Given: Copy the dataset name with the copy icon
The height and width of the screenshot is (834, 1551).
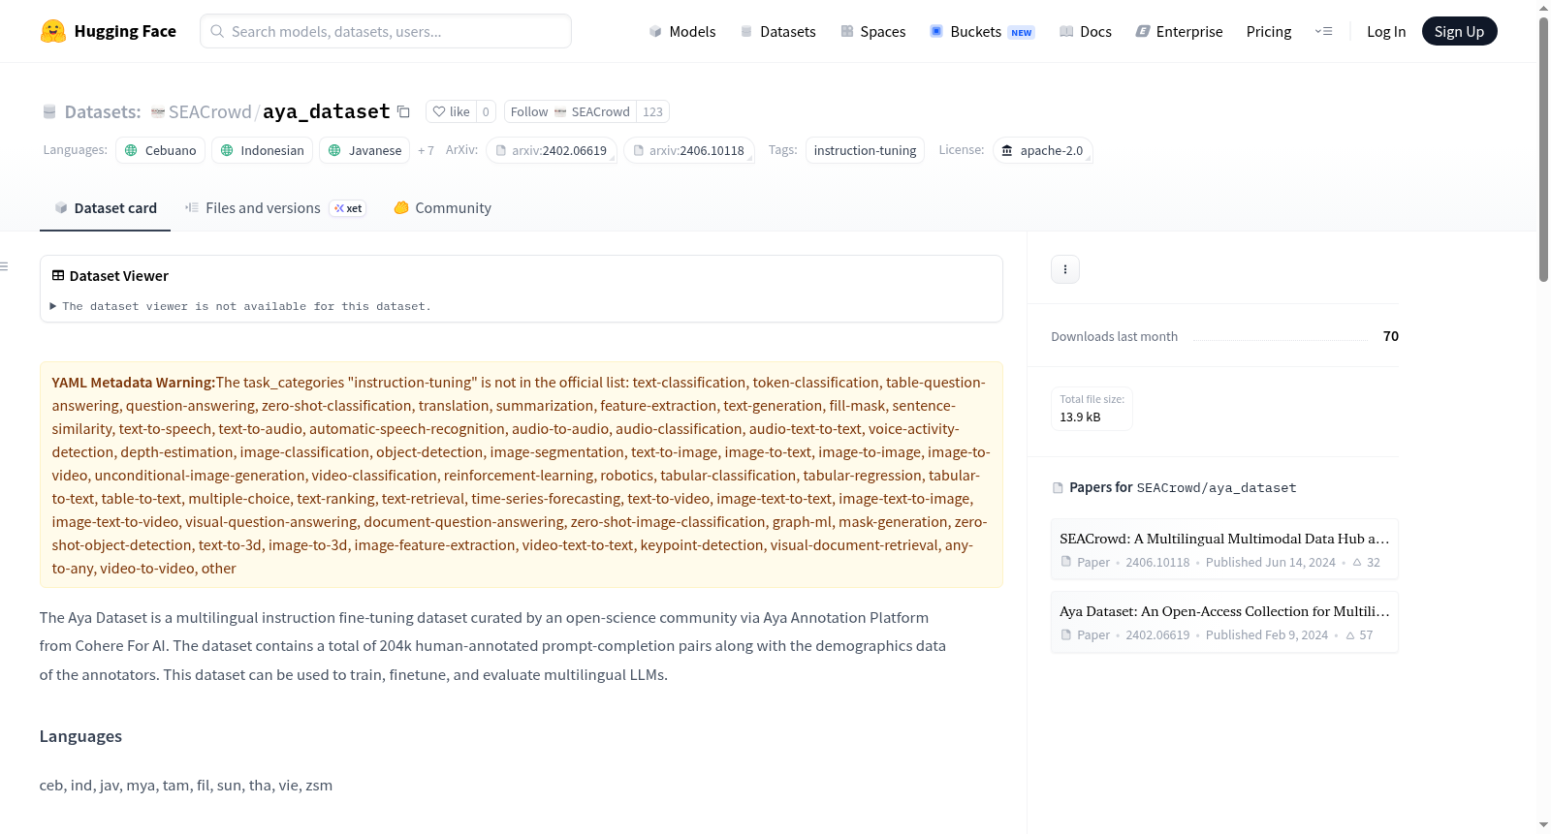Looking at the screenshot, I should (403, 111).
